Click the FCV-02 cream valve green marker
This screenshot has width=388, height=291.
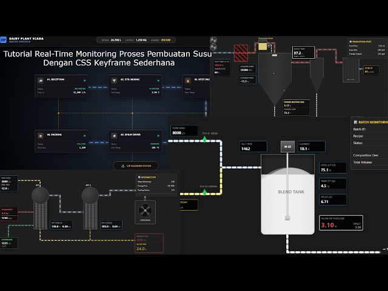(205, 192)
